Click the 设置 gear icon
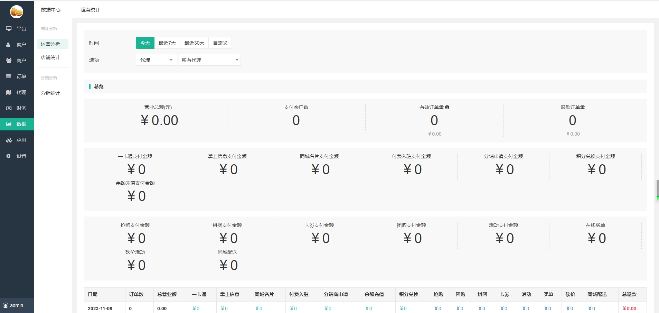659x313 pixels. [x=9, y=156]
